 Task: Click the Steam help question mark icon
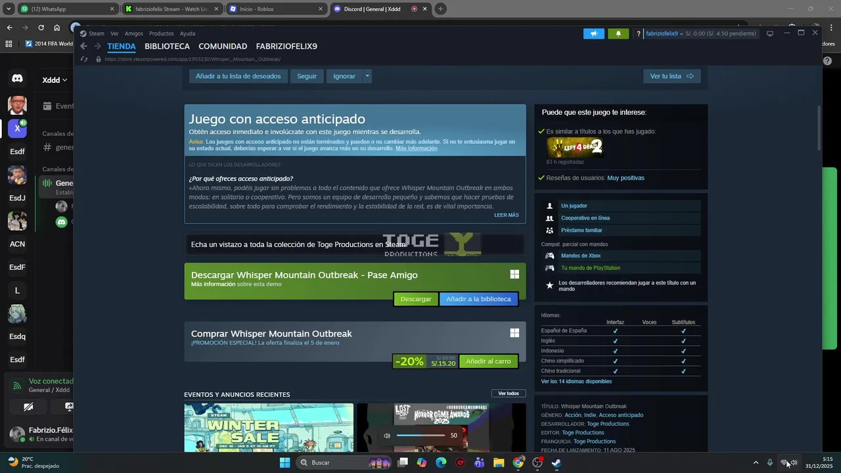638,34
